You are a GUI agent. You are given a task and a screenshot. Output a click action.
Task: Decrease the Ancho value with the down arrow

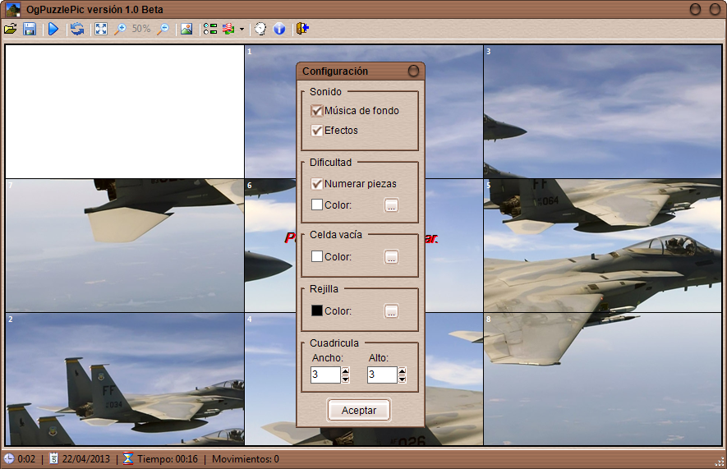click(x=345, y=379)
